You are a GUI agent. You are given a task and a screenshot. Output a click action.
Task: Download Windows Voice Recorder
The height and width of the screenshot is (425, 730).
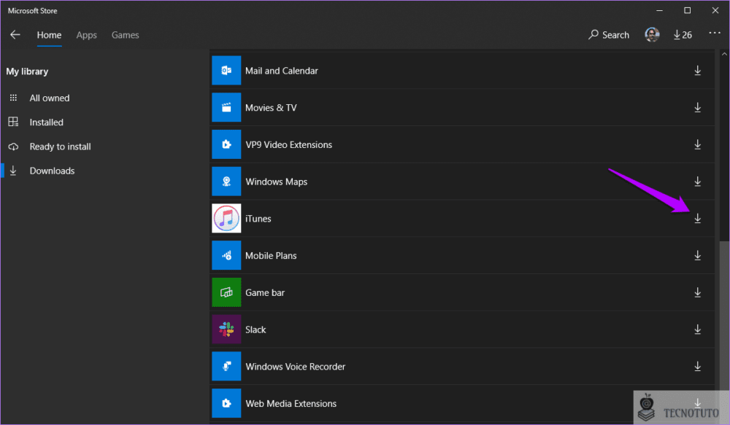coord(697,367)
